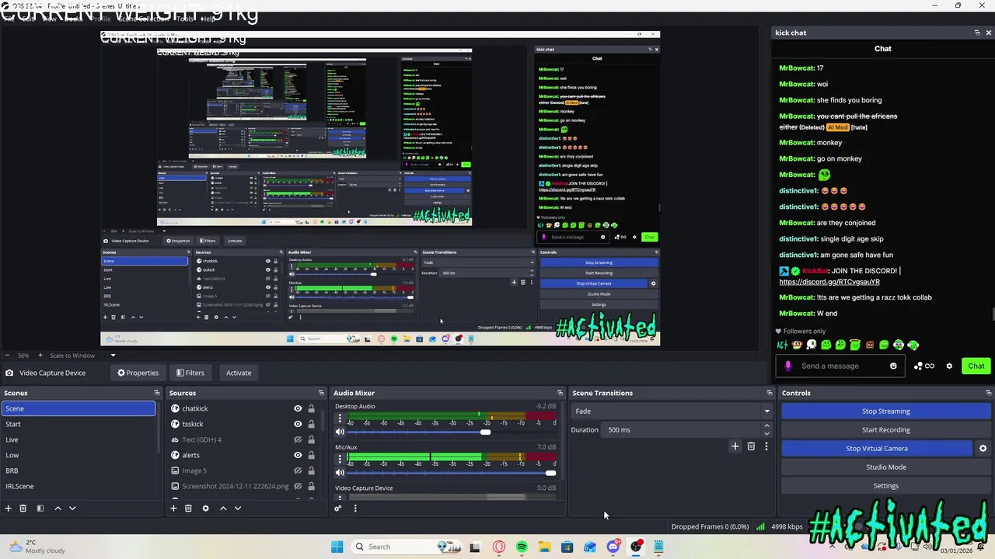The width and height of the screenshot is (995, 559).
Task: Click the Desktop Audio volume slider
Action: coord(452,432)
